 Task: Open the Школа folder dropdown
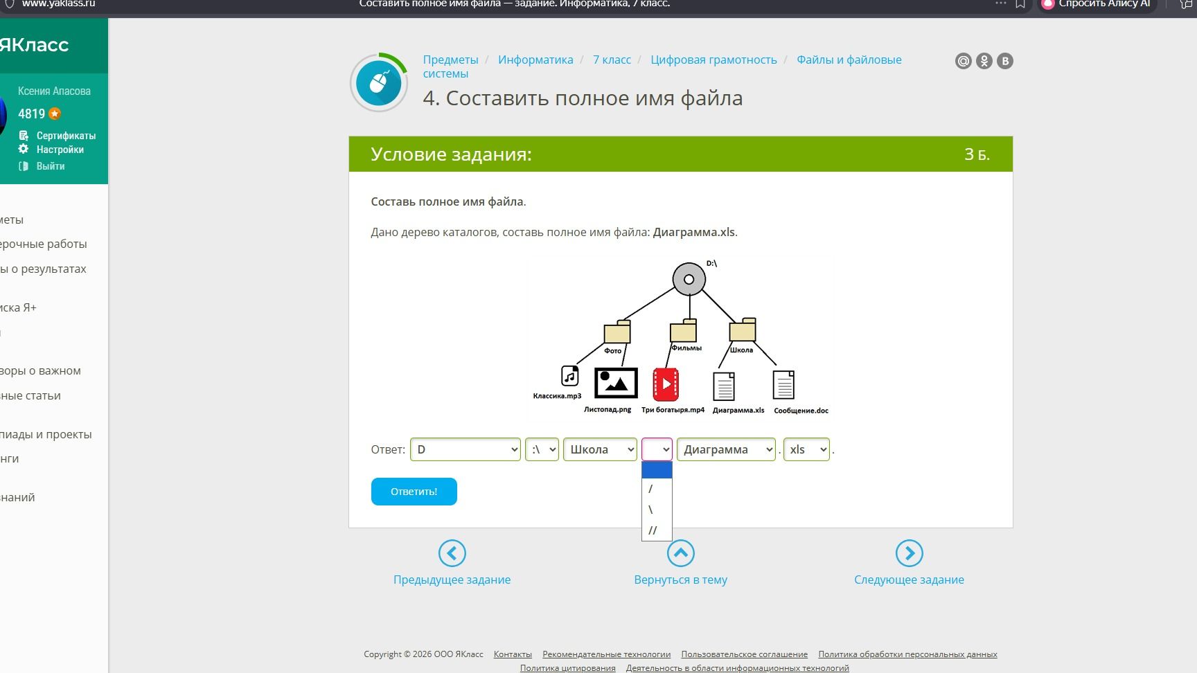click(x=600, y=449)
